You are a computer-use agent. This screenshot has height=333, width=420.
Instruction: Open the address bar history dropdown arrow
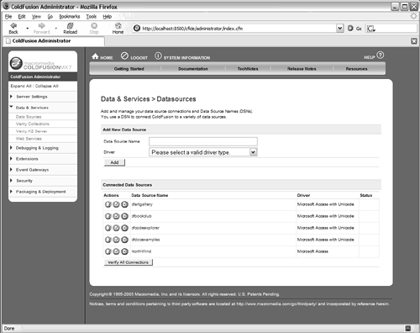340,28
